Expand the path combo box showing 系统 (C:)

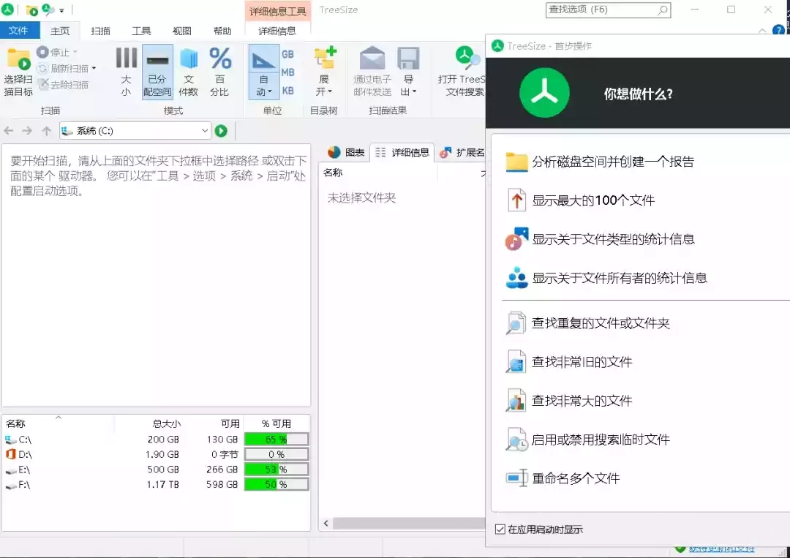point(205,131)
